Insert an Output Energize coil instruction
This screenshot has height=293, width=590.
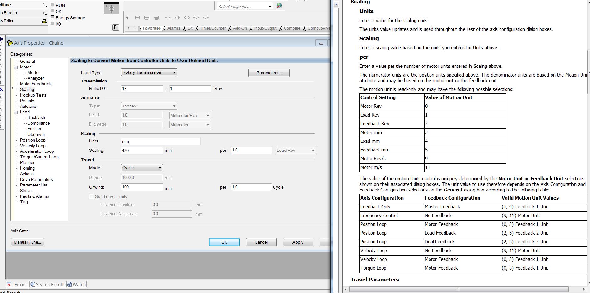(x=187, y=18)
